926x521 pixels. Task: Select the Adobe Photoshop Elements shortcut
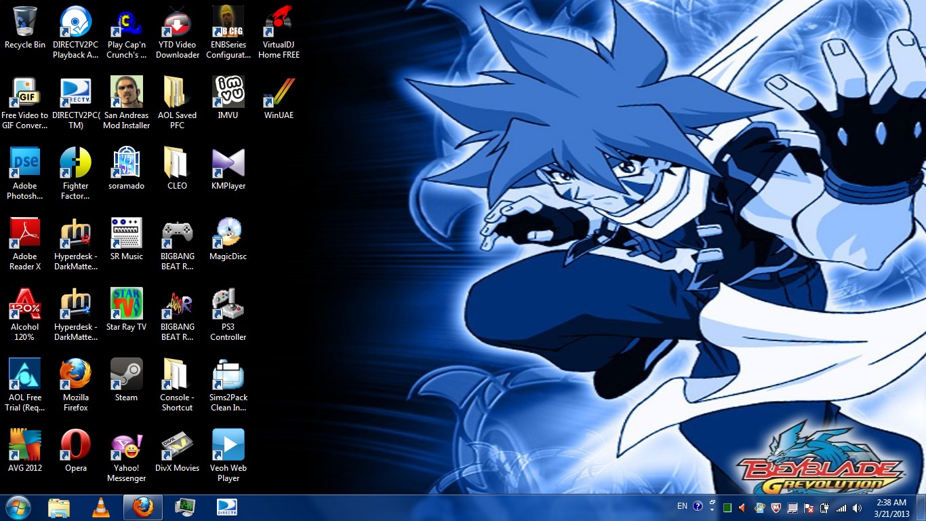click(25, 174)
